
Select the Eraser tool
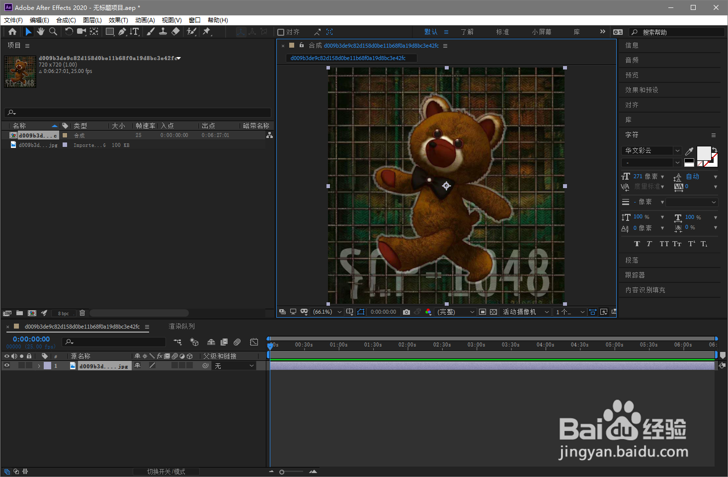coord(175,32)
